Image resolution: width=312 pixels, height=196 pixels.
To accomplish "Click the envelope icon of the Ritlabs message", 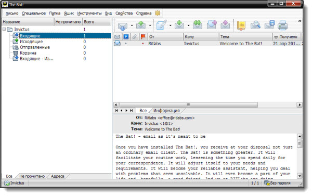I will (117, 43).
